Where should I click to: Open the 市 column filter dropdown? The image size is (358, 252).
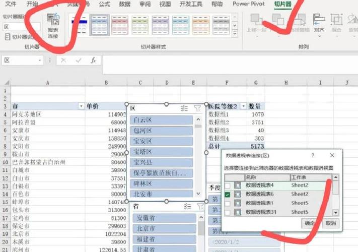pyautogui.click(x=81, y=106)
